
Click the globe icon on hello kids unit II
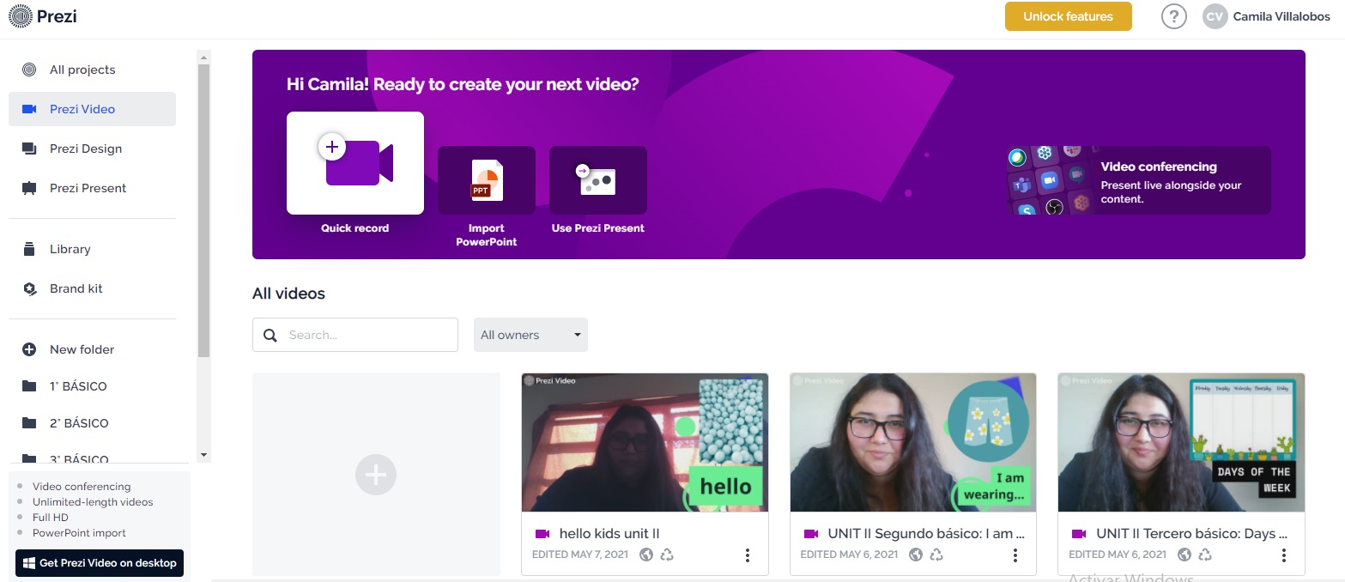(x=646, y=555)
